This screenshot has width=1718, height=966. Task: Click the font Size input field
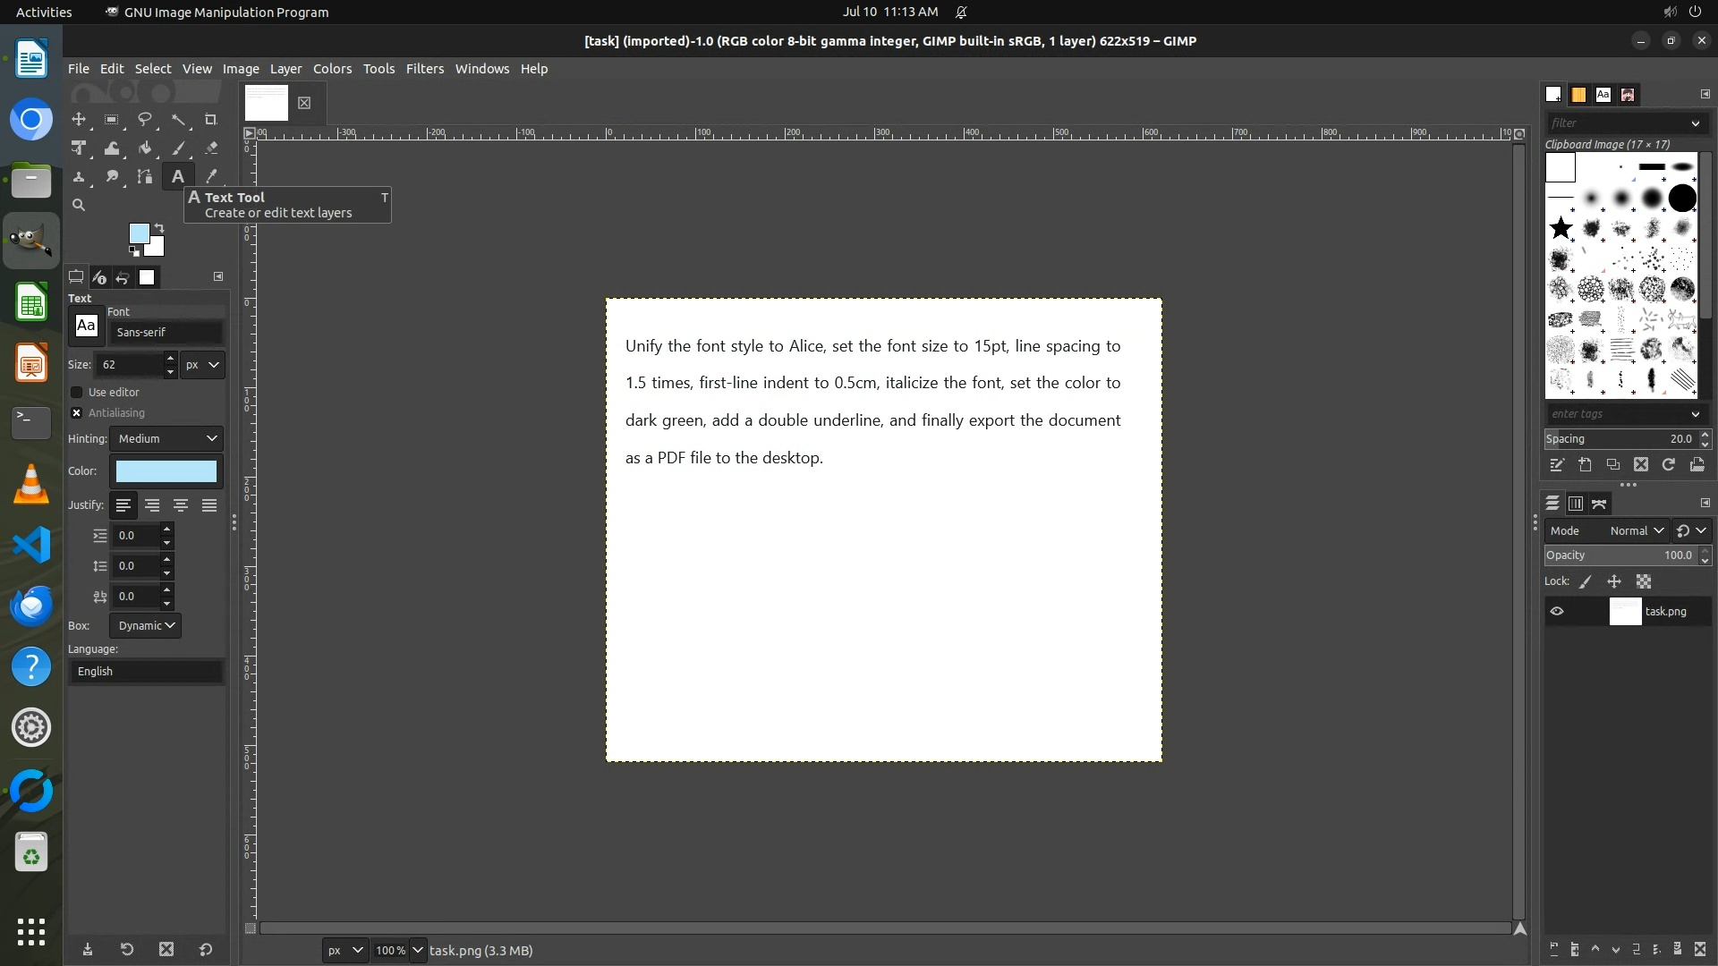point(130,364)
